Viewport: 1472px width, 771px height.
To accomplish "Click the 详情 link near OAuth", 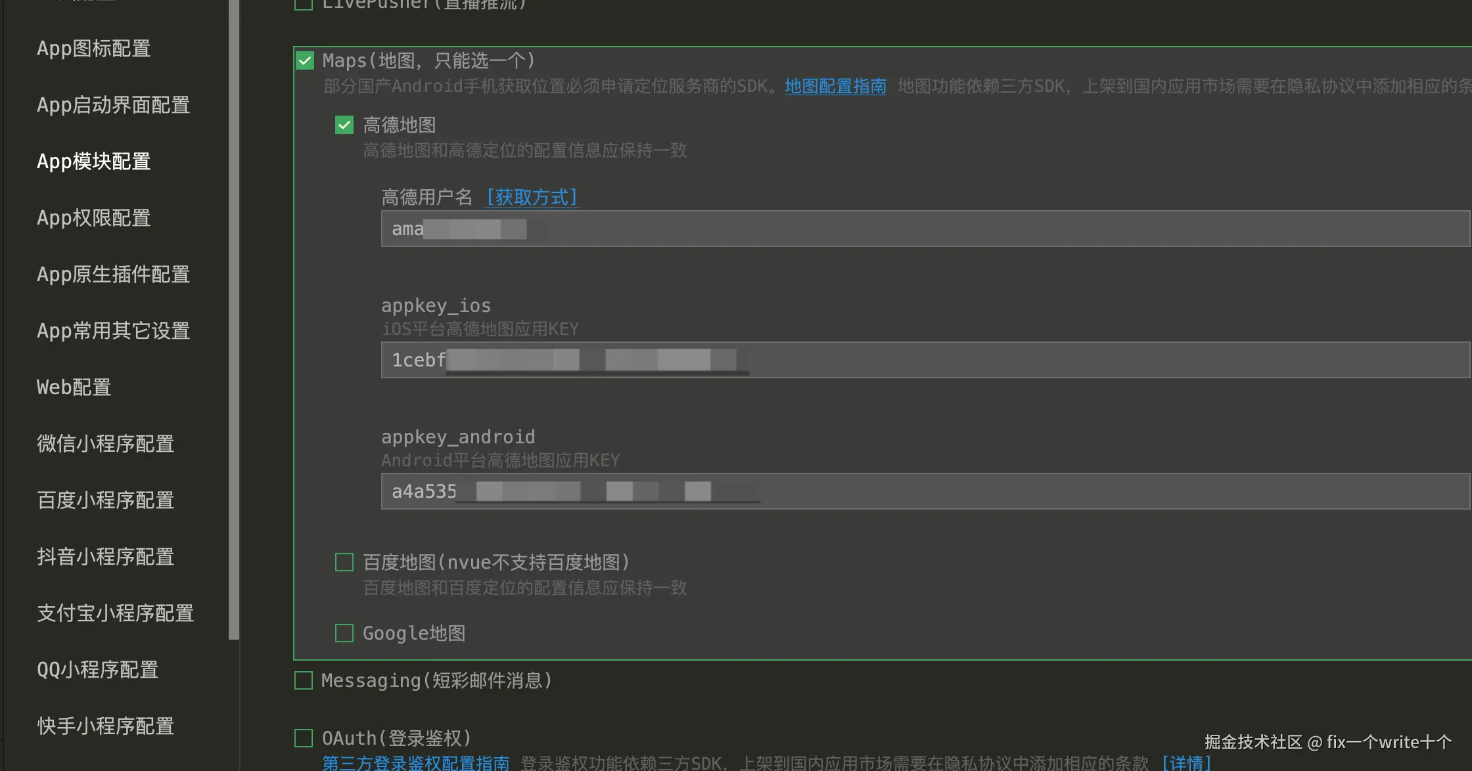I will [x=1186, y=762].
